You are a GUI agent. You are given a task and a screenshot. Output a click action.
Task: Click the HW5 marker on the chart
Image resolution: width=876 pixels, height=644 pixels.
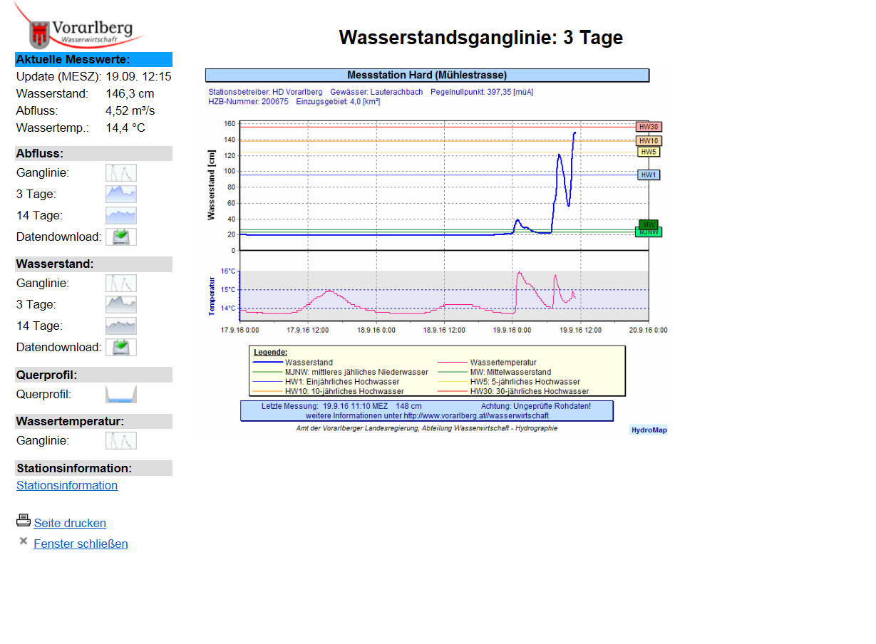pos(649,152)
